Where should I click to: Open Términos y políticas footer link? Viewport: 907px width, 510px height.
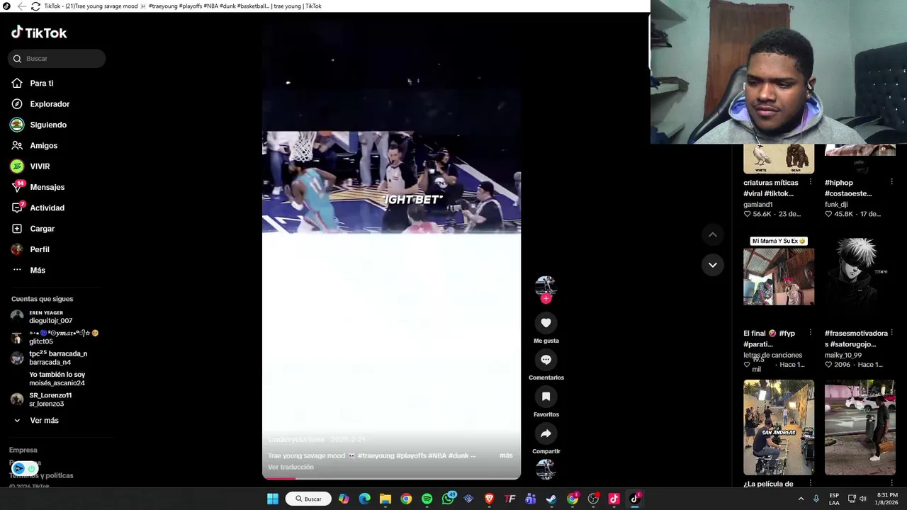click(41, 476)
